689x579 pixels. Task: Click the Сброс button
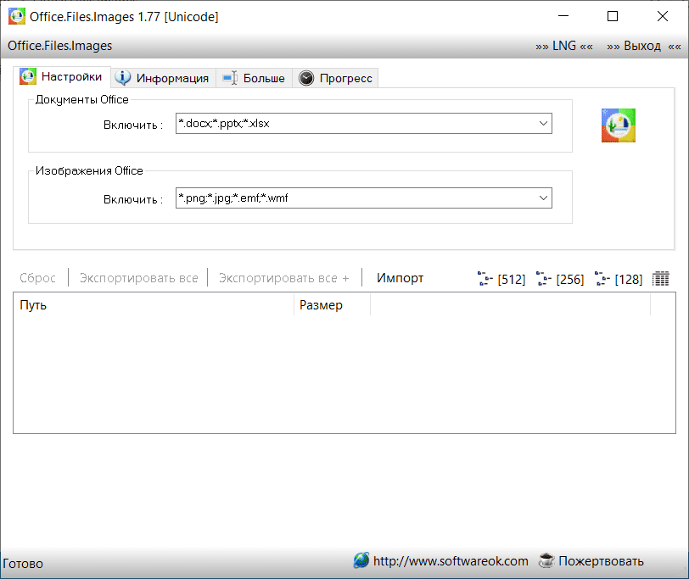point(38,278)
